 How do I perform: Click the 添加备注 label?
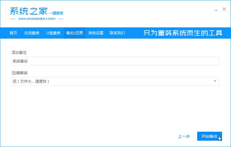coord(19,53)
